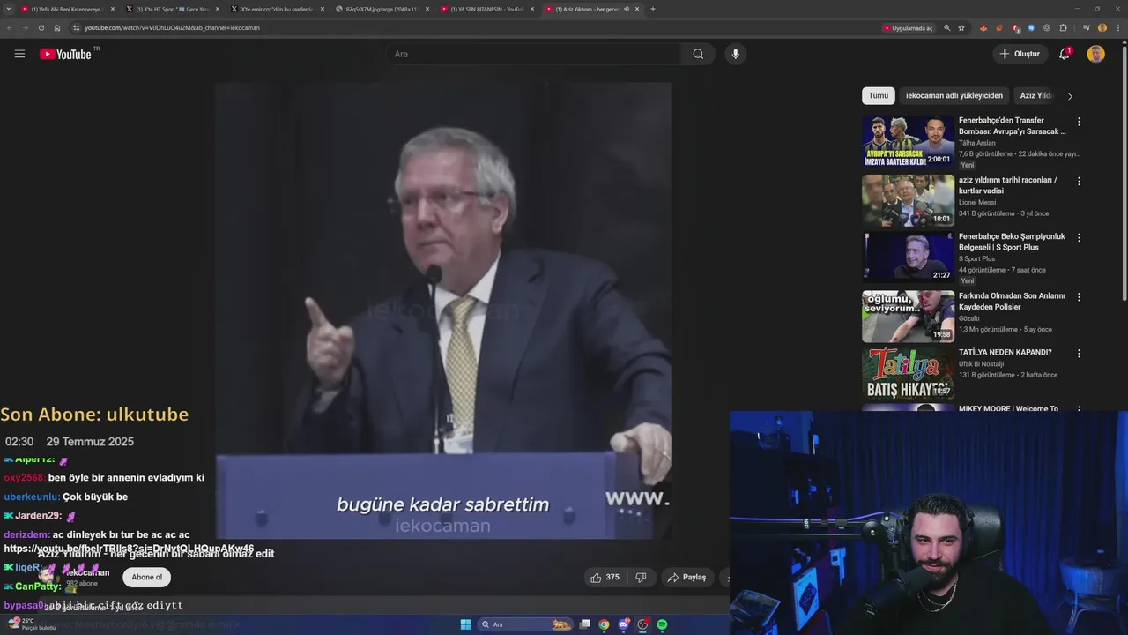Start voice search with microphone icon
This screenshot has height=635, width=1128.
click(x=736, y=54)
